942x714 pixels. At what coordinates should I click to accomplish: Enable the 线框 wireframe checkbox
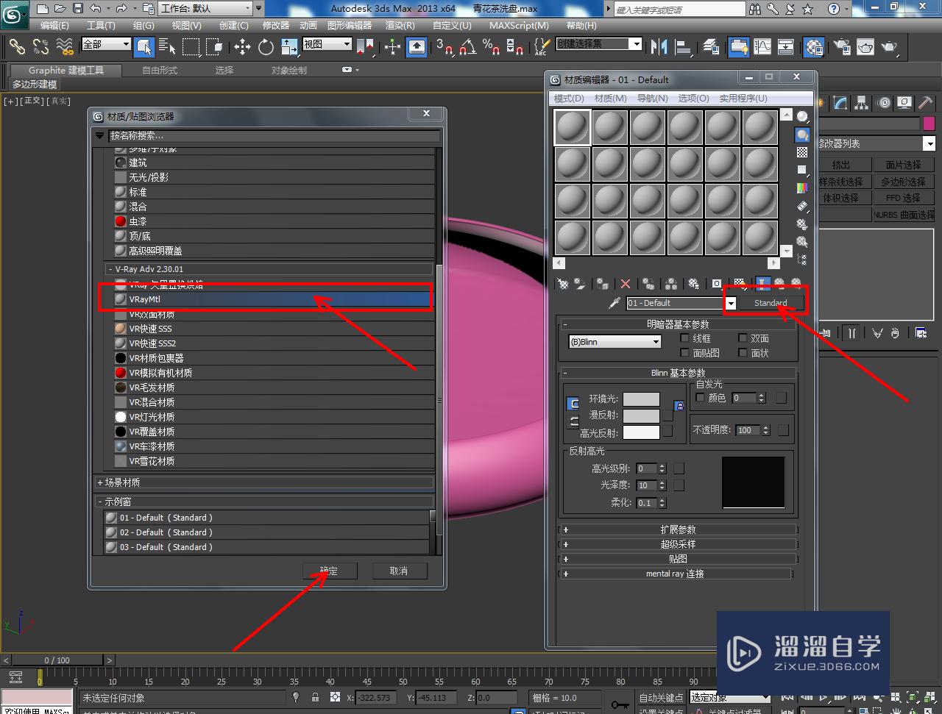pos(685,338)
